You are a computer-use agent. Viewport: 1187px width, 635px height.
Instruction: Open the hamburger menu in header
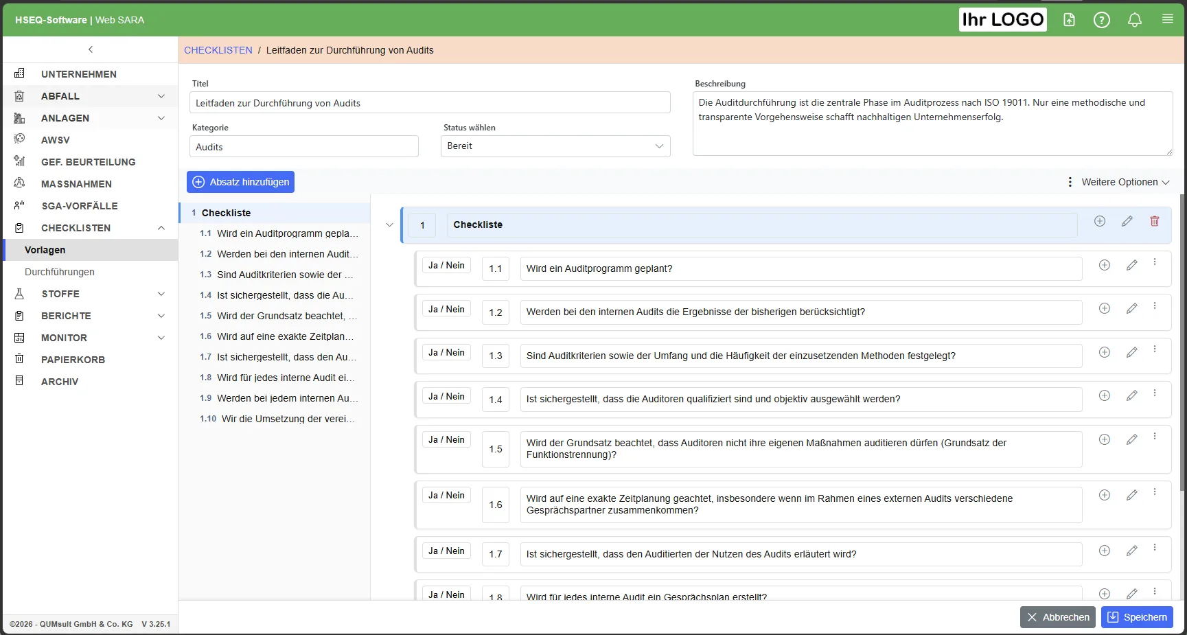(1168, 19)
